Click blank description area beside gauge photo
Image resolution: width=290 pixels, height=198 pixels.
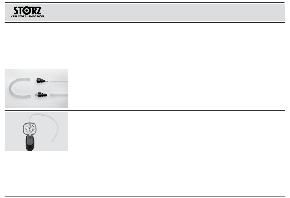[177, 132]
